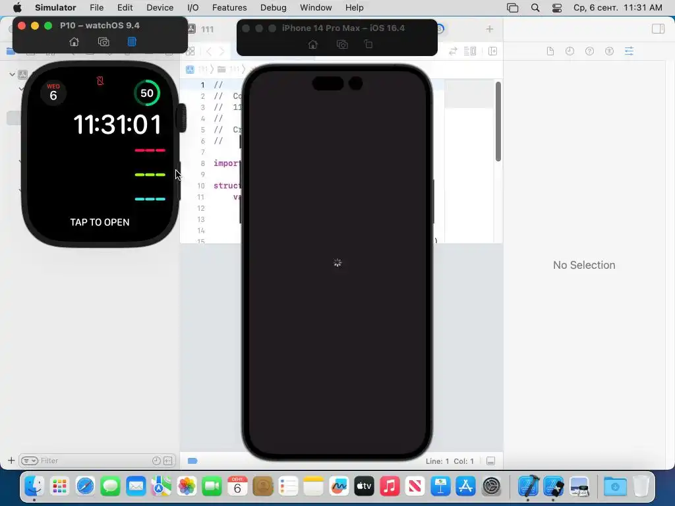Open App Store from the Dock

click(x=466, y=486)
